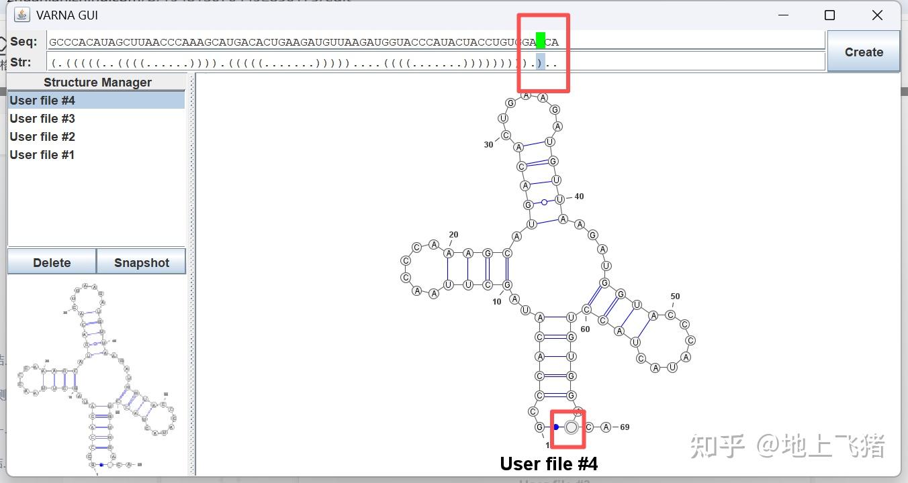Choose User file #2 from the list
The width and height of the screenshot is (908, 483).
point(96,137)
